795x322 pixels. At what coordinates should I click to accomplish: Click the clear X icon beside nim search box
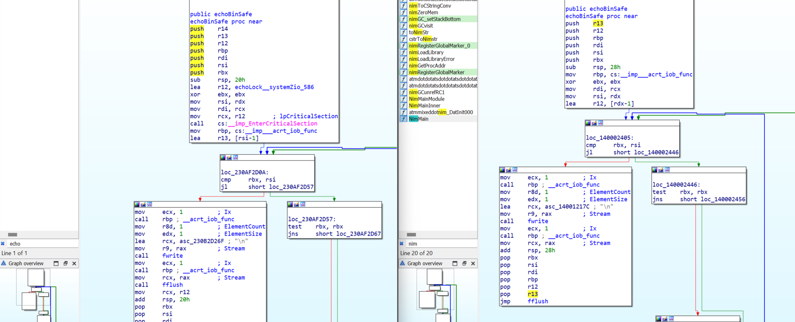[402, 244]
